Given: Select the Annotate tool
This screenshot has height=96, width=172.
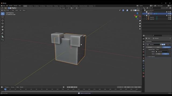Looking at the screenshot, I should pos(3,33).
